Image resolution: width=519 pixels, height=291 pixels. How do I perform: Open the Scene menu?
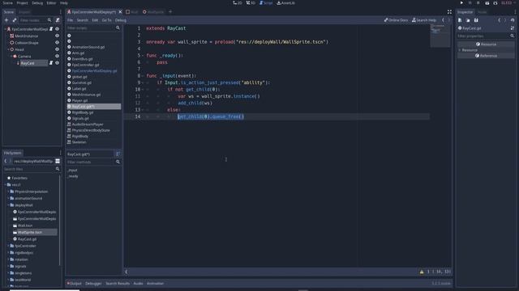pyautogui.click(x=7, y=3)
